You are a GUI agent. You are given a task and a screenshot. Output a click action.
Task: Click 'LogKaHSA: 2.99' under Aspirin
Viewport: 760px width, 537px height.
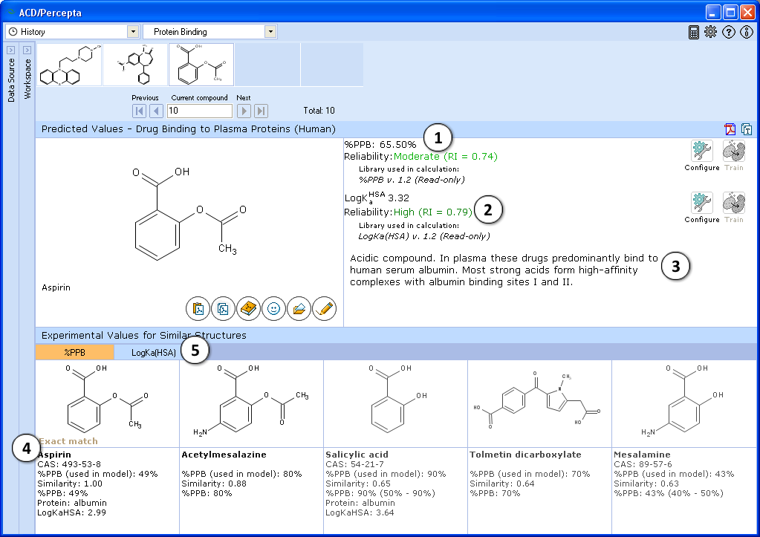pyautogui.click(x=72, y=512)
